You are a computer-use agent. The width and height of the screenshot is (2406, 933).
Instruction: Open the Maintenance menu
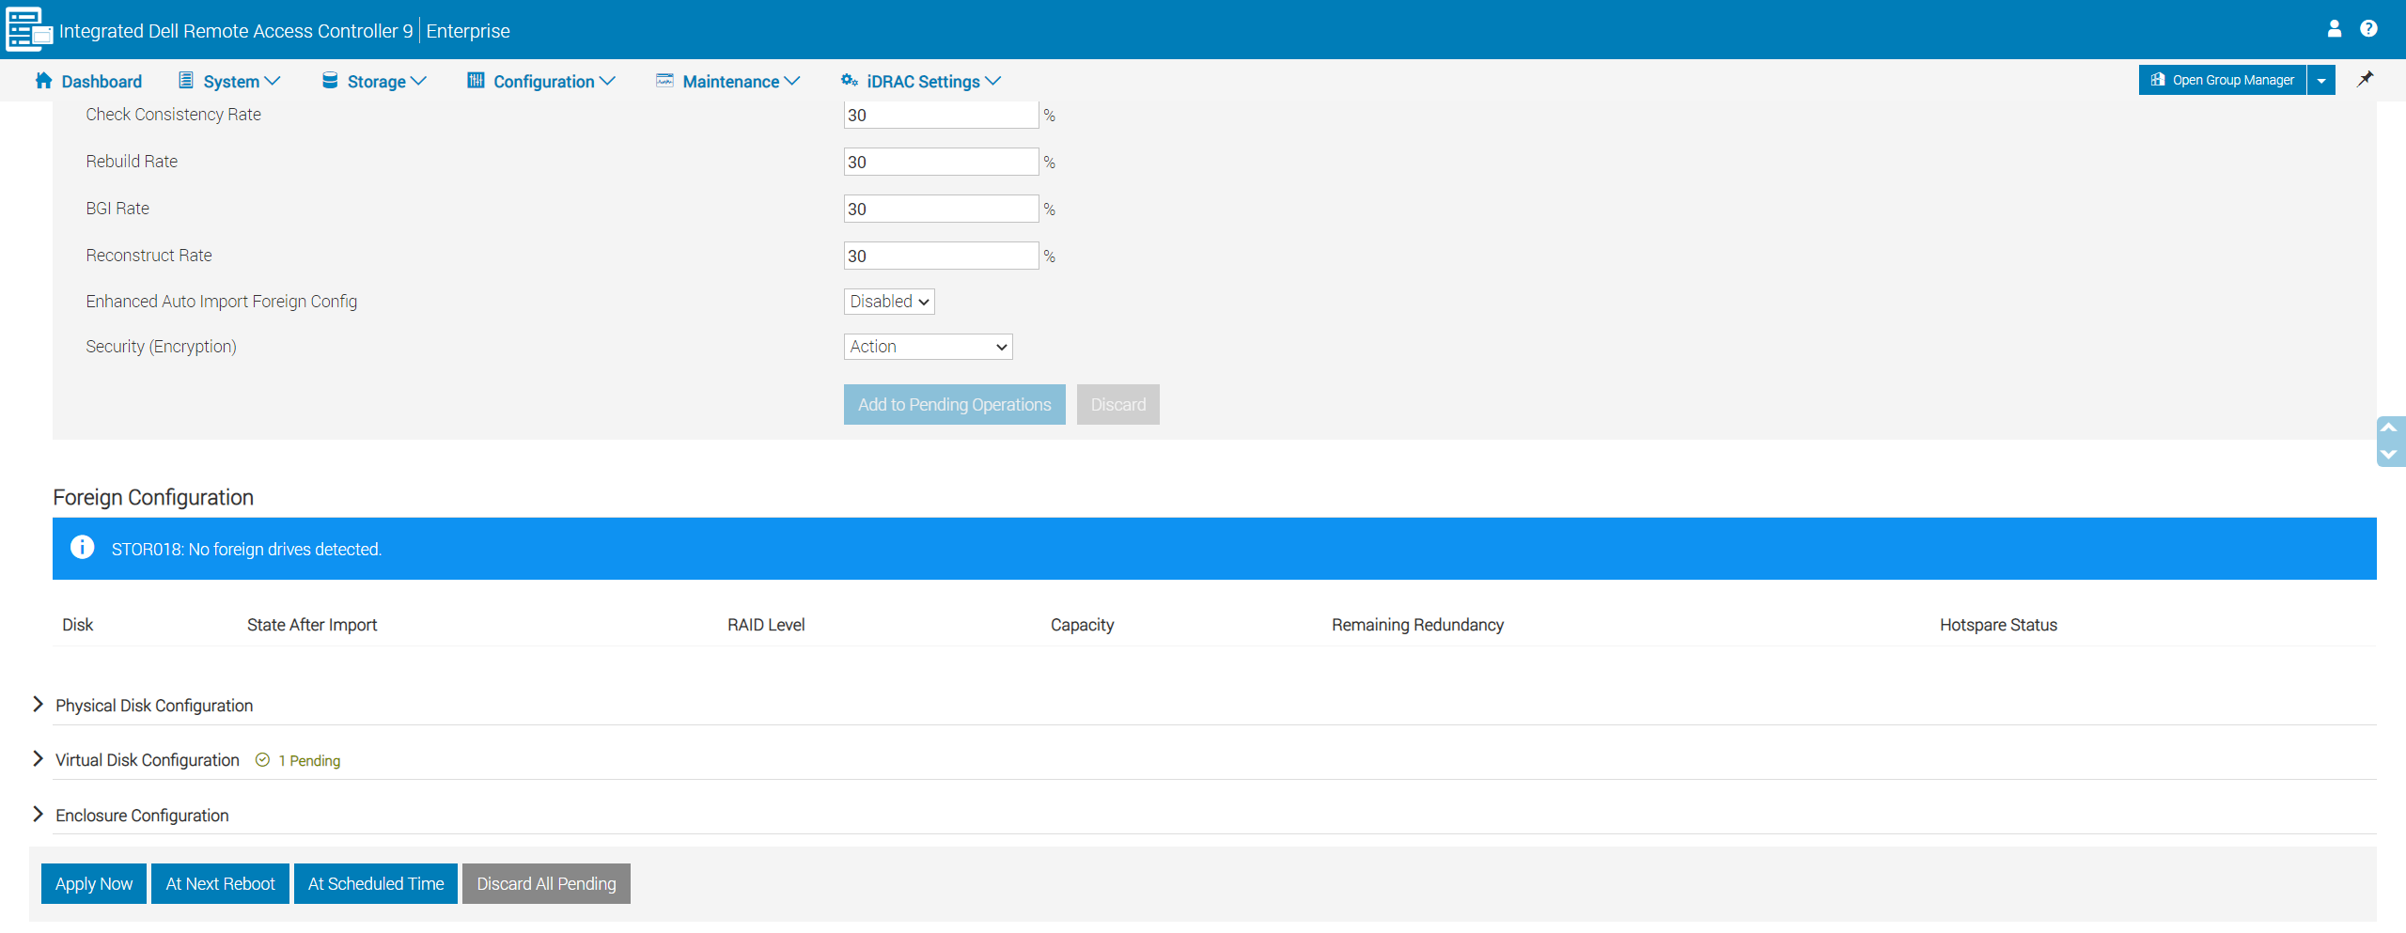[x=742, y=82]
